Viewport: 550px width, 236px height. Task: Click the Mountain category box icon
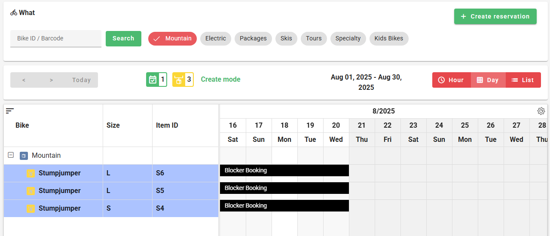pyautogui.click(x=24, y=156)
